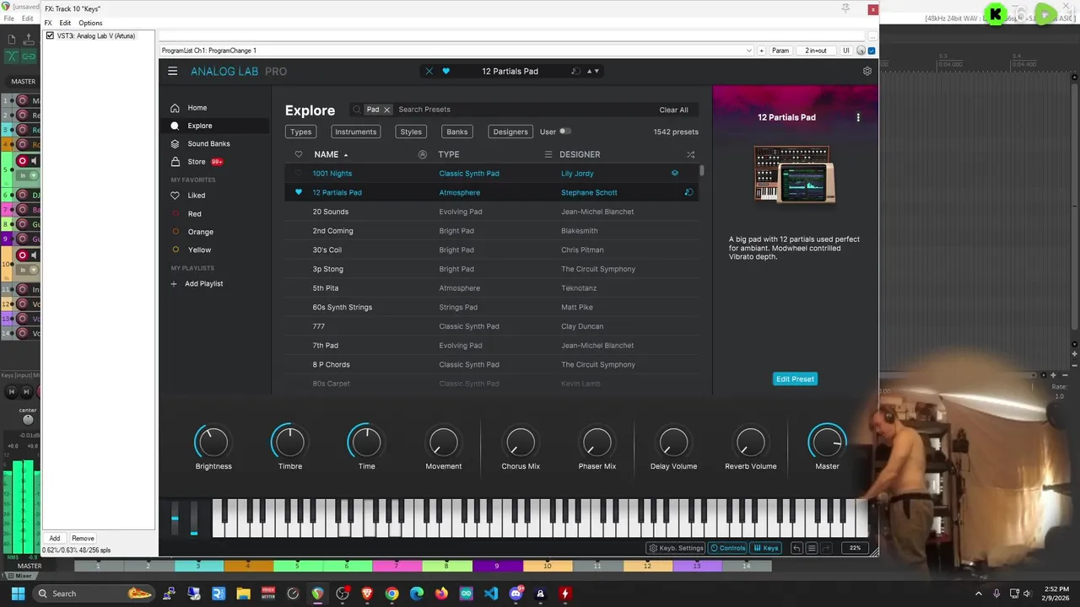Click the Remove FX button
The image size is (1080, 607).
(x=83, y=539)
